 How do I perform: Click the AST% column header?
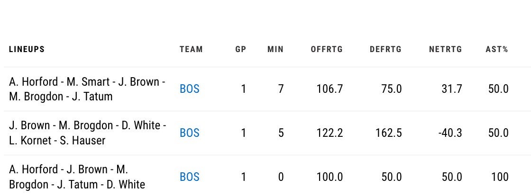pyautogui.click(x=497, y=49)
